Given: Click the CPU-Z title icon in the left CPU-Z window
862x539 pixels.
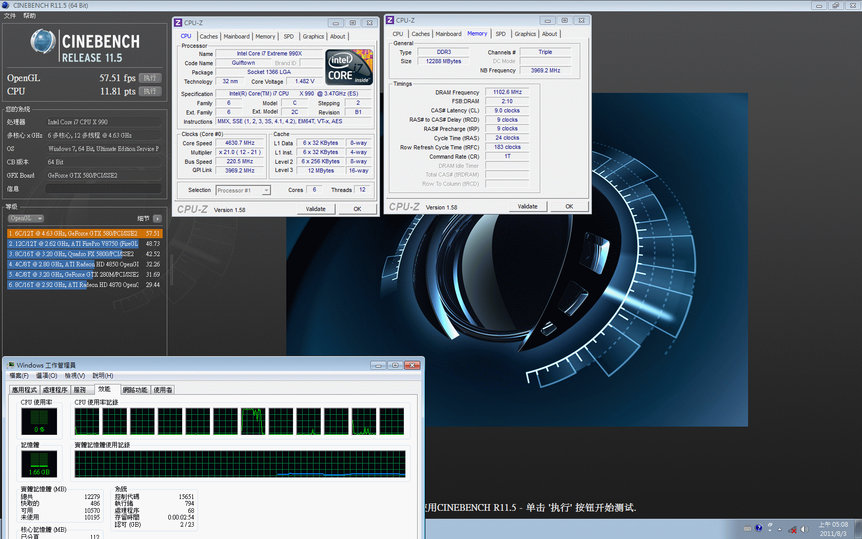Looking at the screenshot, I should (178, 23).
